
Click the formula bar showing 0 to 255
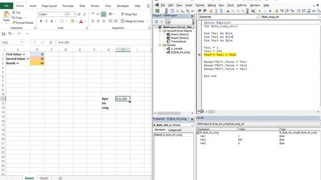104,42
